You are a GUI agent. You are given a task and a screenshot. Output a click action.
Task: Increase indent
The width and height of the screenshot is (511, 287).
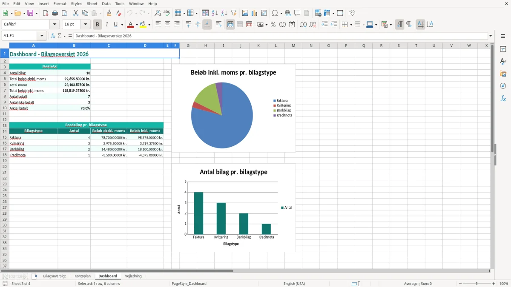324,25
